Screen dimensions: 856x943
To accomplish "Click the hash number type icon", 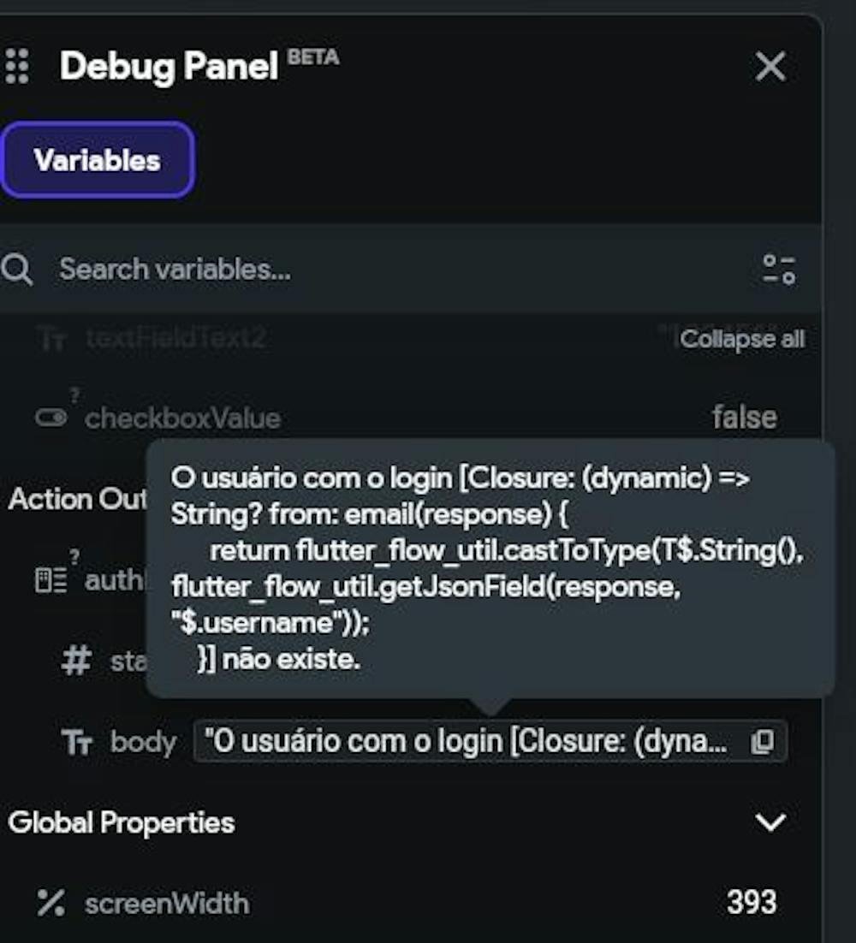I will pyautogui.click(x=76, y=661).
